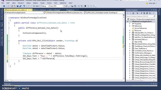Collapse the namespace code block
Image resolution: width=161 pixels, height=90 pixels.
click(x=9, y=18)
